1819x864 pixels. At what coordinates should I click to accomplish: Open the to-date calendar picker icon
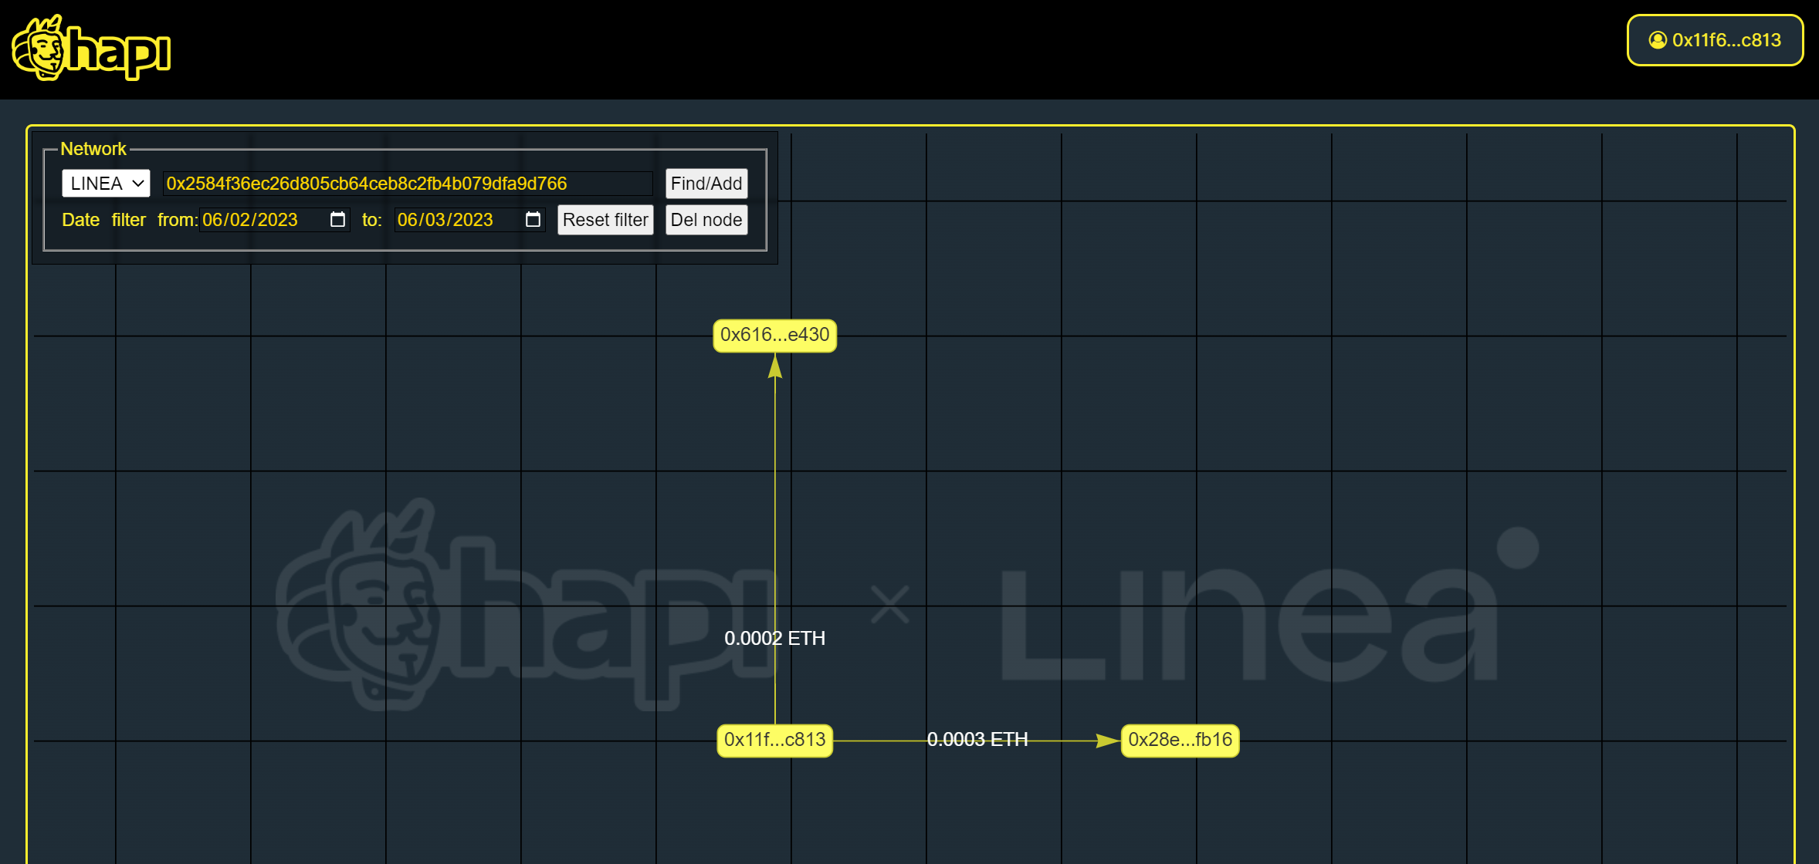point(533,220)
